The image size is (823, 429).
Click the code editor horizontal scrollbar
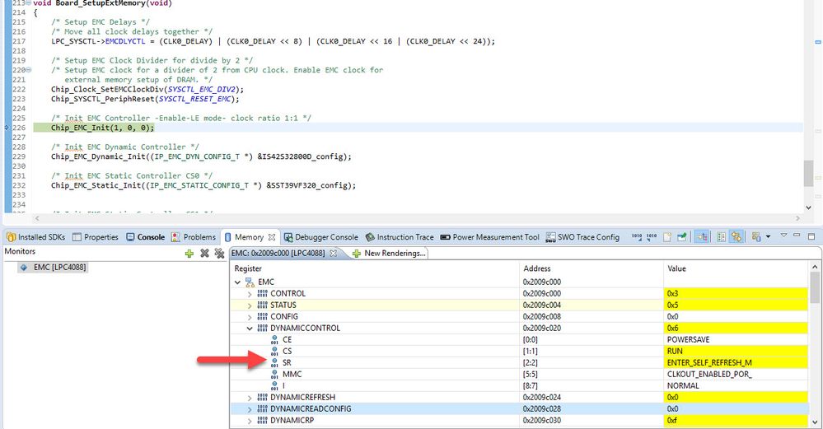pyautogui.click(x=418, y=217)
